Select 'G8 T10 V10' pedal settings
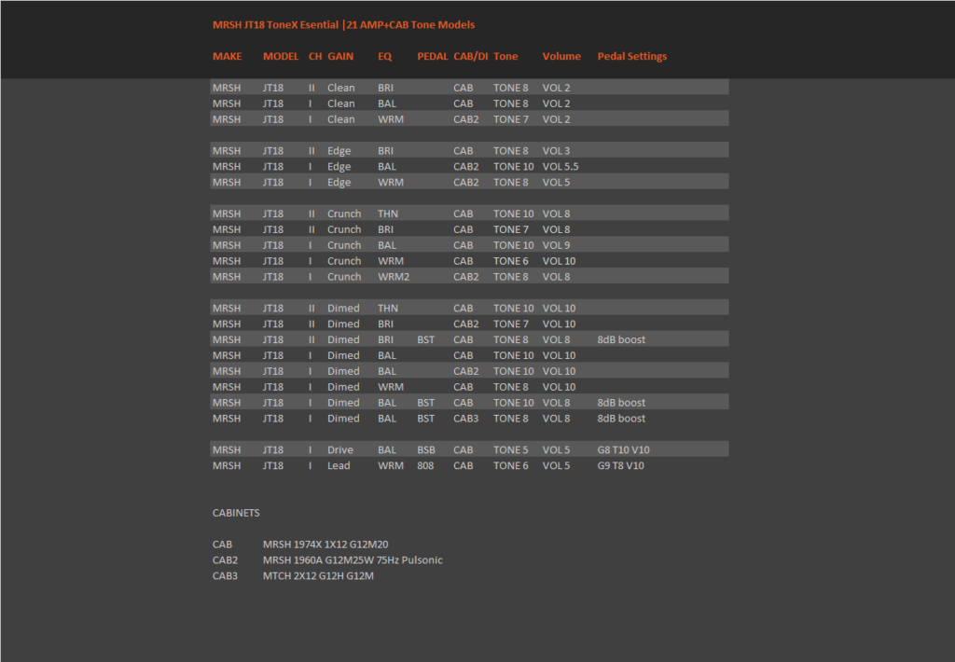 (x=624, y=449)
